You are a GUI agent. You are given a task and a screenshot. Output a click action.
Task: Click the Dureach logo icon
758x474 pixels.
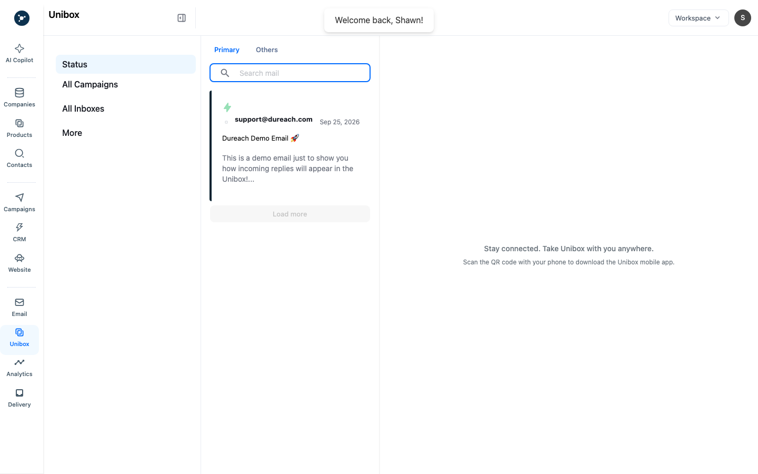coord(22,18)
